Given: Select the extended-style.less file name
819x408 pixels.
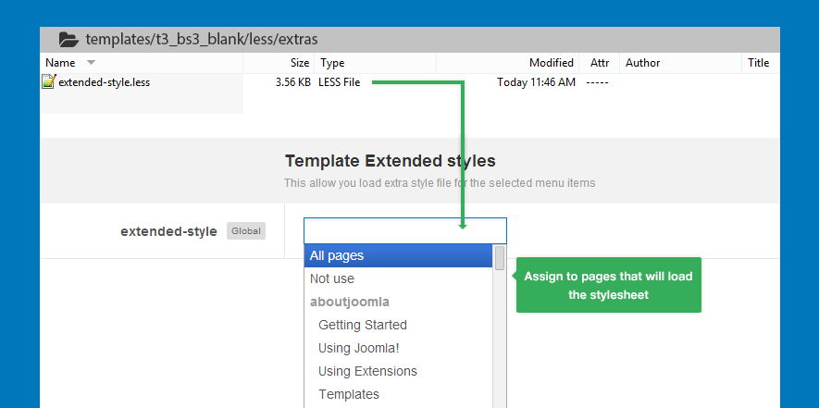Looking at the screenshot, I should click(104, 82).
